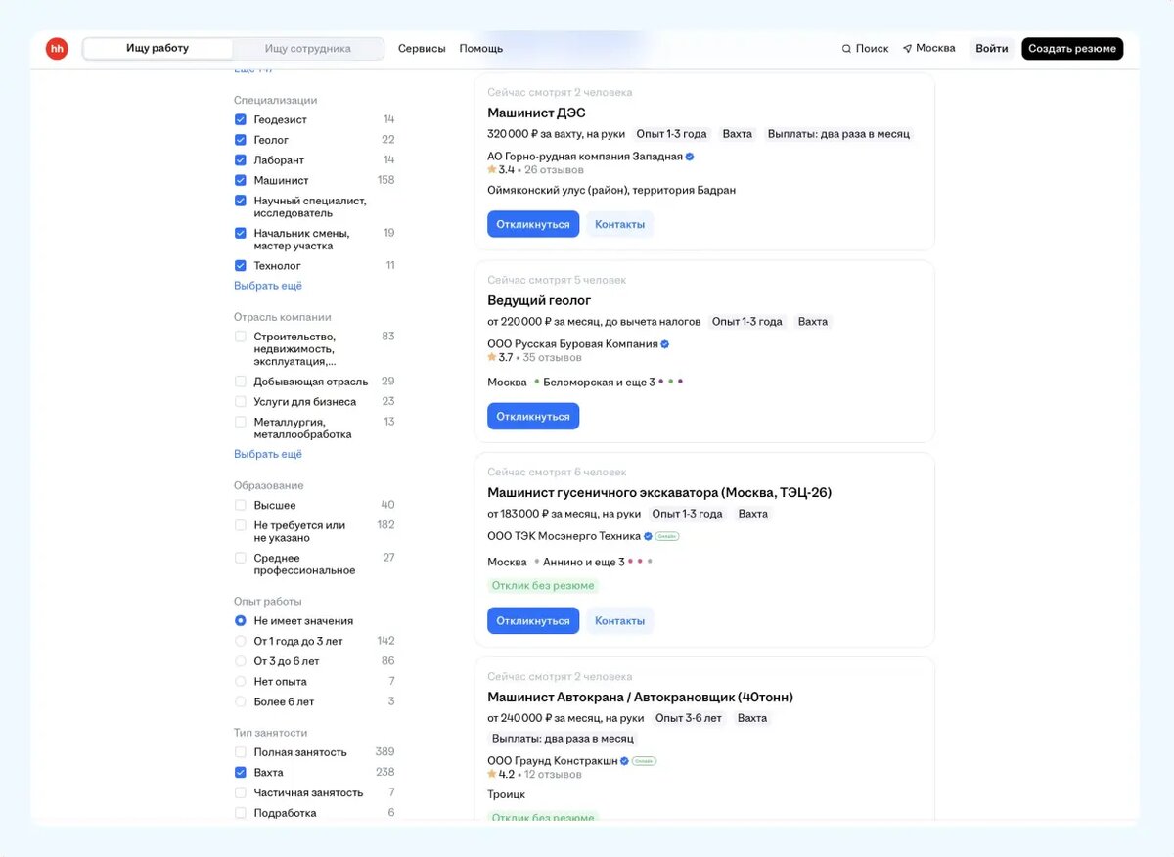
Task: Click verified badge of АО Горно-рудная компания Западная
Action: (x=690, y=157)
